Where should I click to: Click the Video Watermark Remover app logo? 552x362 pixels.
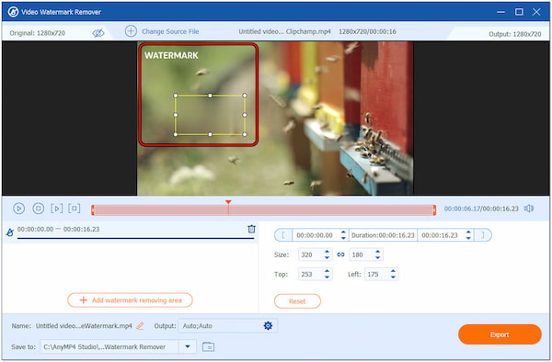(14, 12)
